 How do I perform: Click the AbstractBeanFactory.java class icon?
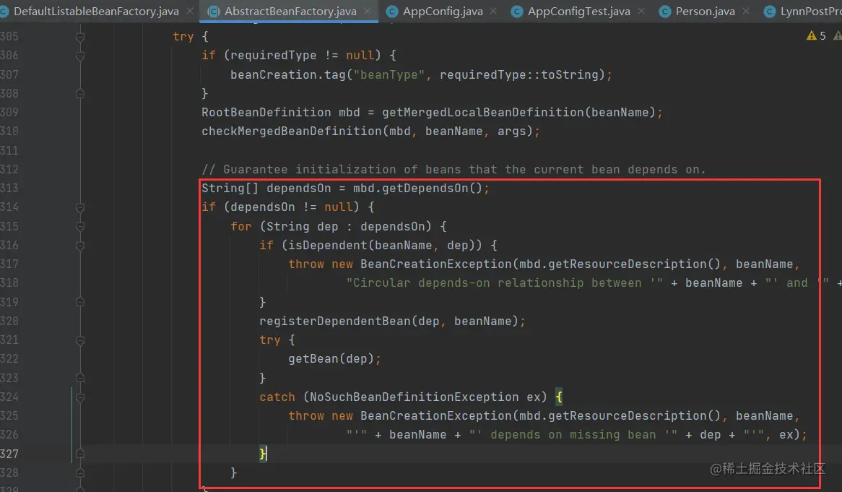213,12
